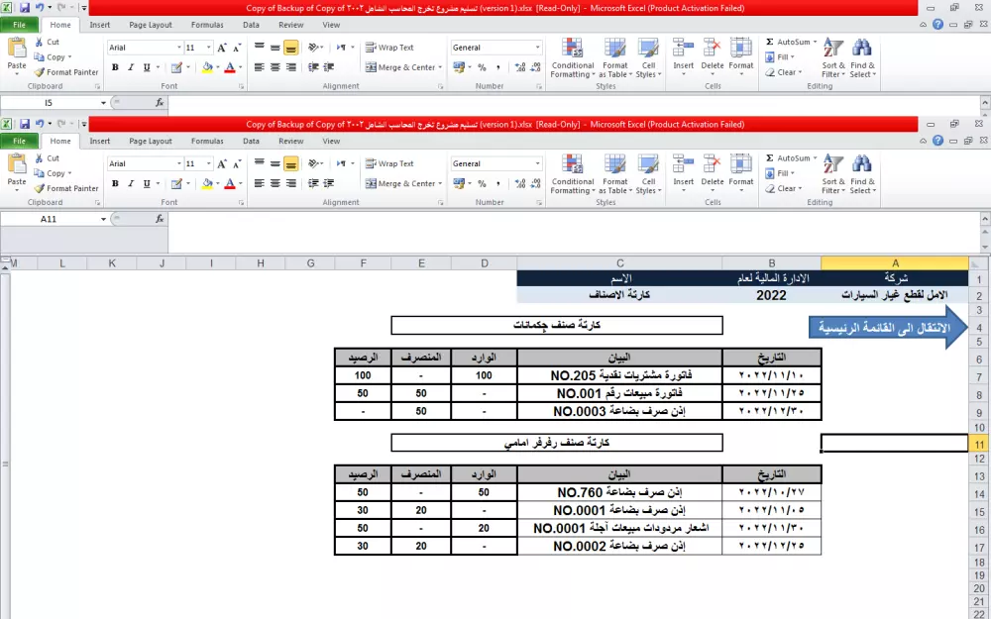Click Increase Indent in lower window (A11)
The width and height of the screenshot is (991, 619).
coord(329,183)
